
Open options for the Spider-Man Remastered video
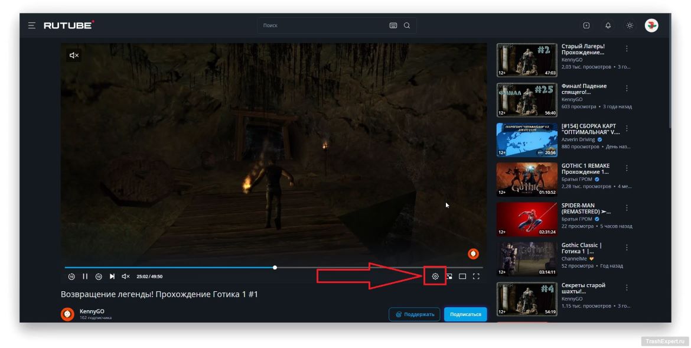click(x=627, y=208)
